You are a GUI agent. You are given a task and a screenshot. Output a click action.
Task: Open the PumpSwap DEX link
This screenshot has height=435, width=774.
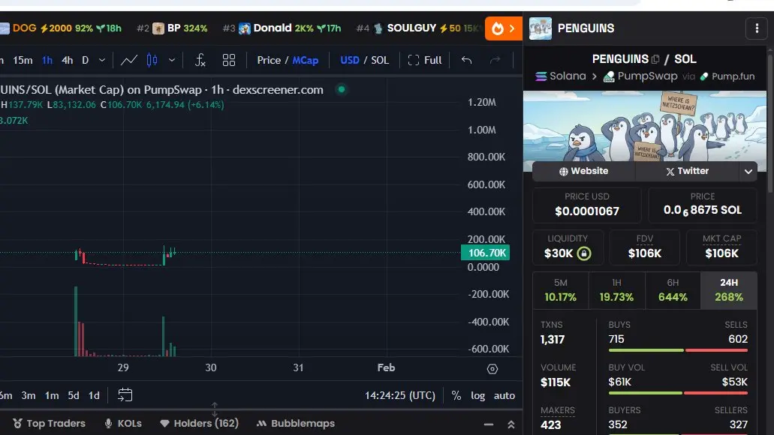pos(640,76)
